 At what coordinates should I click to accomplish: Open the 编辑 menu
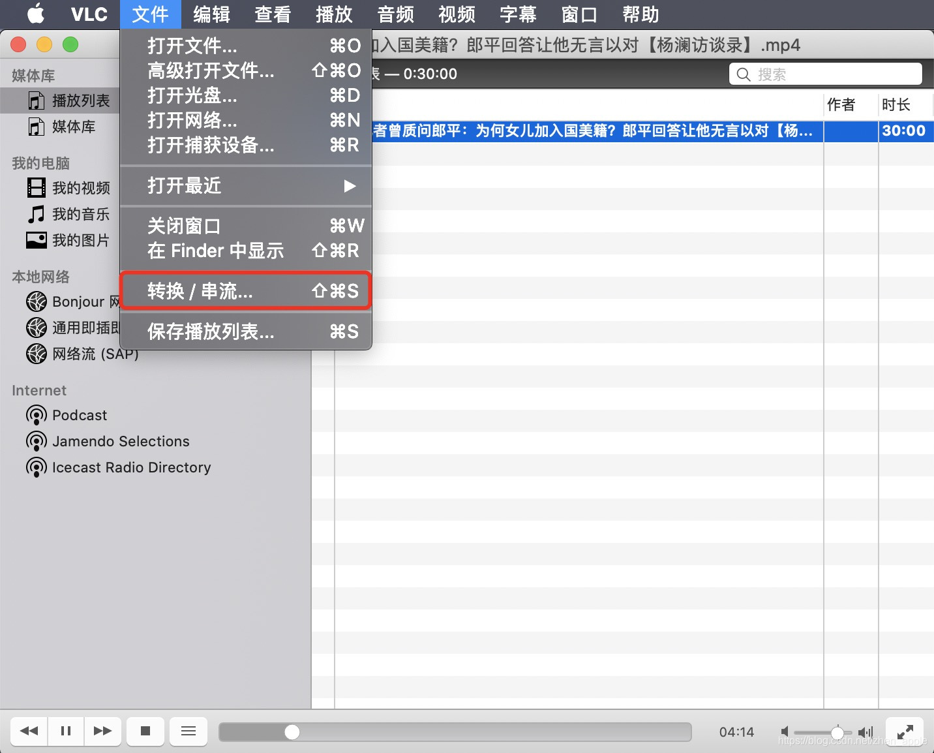[211, 14]
